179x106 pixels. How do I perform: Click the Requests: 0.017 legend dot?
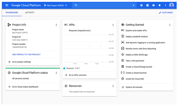(64, 68)
